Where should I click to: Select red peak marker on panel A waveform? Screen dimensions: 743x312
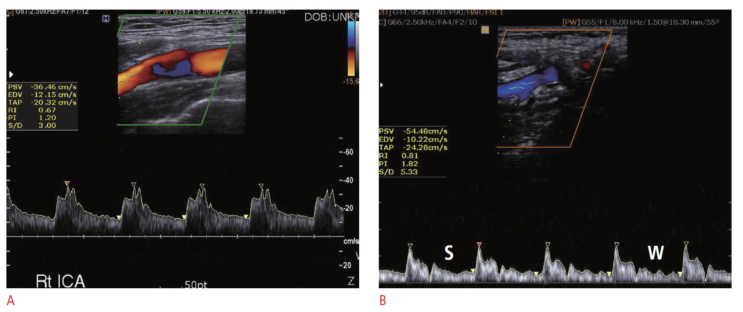click(67, 184)
